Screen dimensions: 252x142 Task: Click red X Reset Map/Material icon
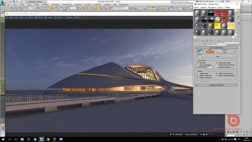click(207, 41)
